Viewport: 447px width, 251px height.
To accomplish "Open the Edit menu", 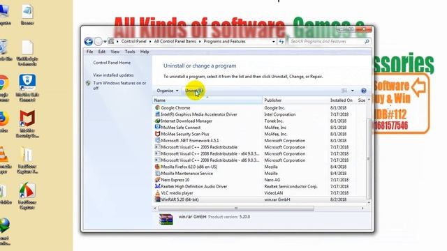I will coord(102,52).
